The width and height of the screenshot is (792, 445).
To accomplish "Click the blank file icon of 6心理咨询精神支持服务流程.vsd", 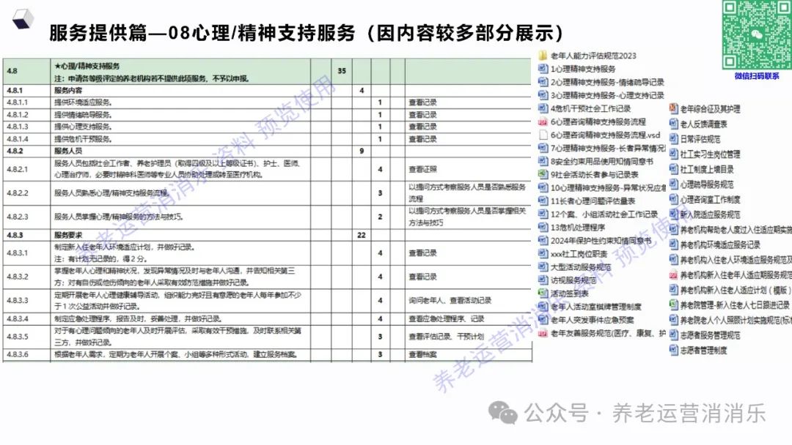I will coord(543,135).
